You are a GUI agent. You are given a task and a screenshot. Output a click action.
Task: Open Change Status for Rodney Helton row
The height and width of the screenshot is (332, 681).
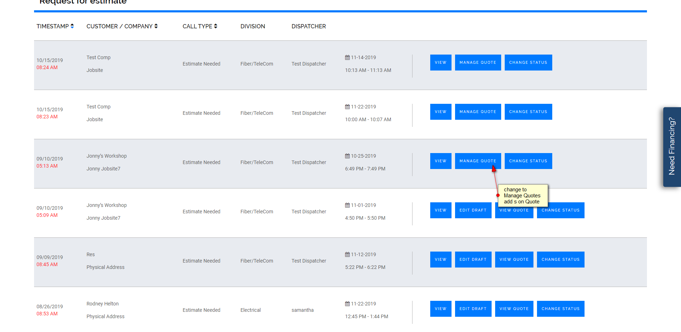click(560, 309)
